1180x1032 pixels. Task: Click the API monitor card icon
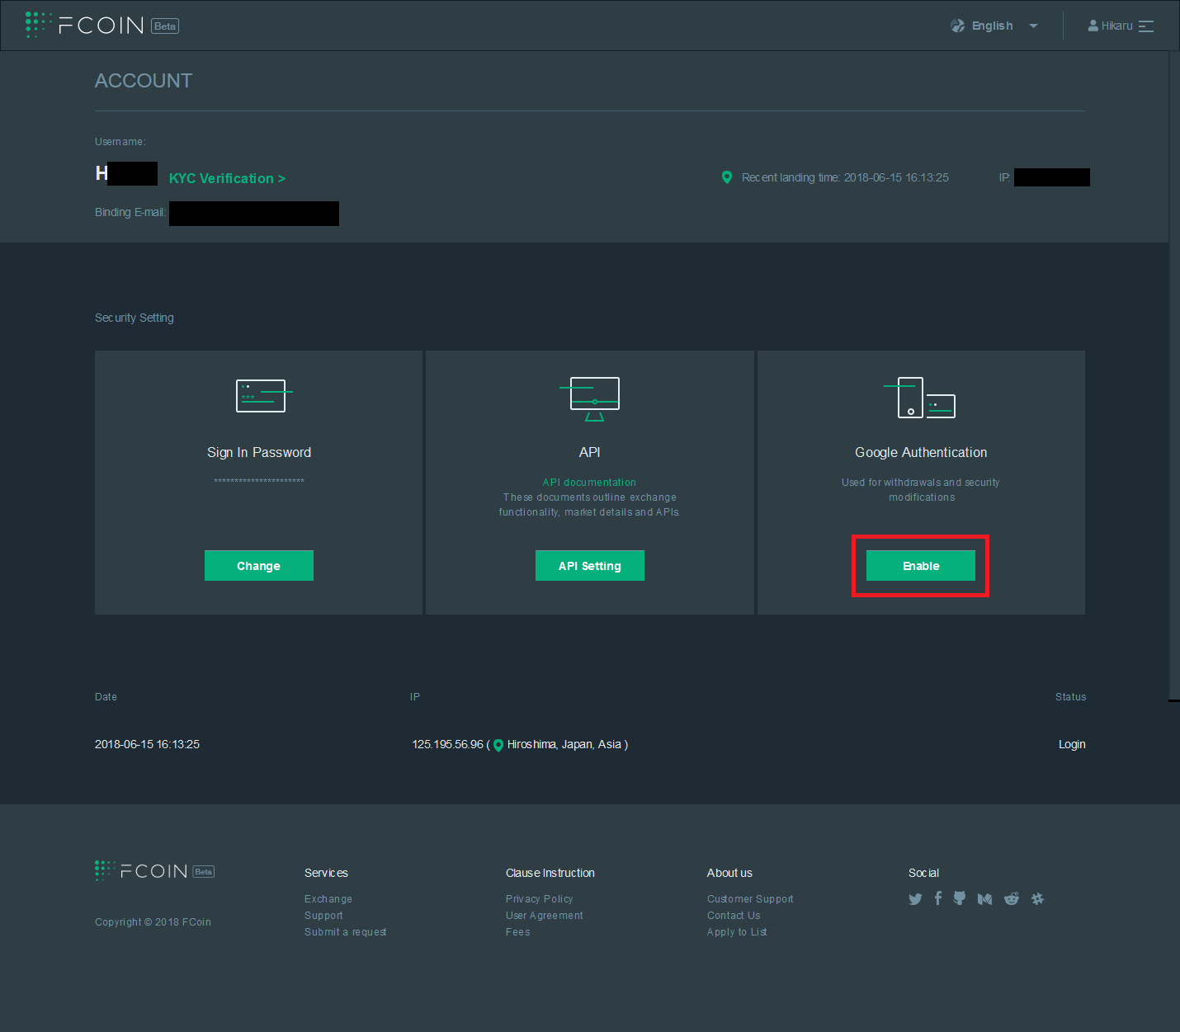pyautogui.click(x=590, y=399)
